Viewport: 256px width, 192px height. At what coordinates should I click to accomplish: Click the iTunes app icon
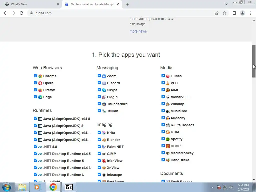168,76
